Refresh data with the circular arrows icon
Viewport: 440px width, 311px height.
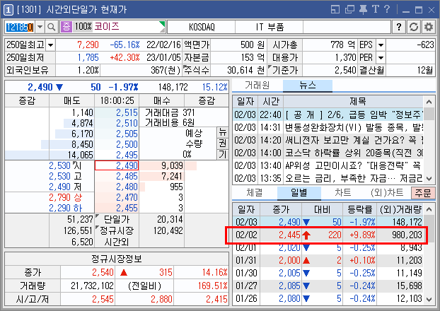coord(414,27)
